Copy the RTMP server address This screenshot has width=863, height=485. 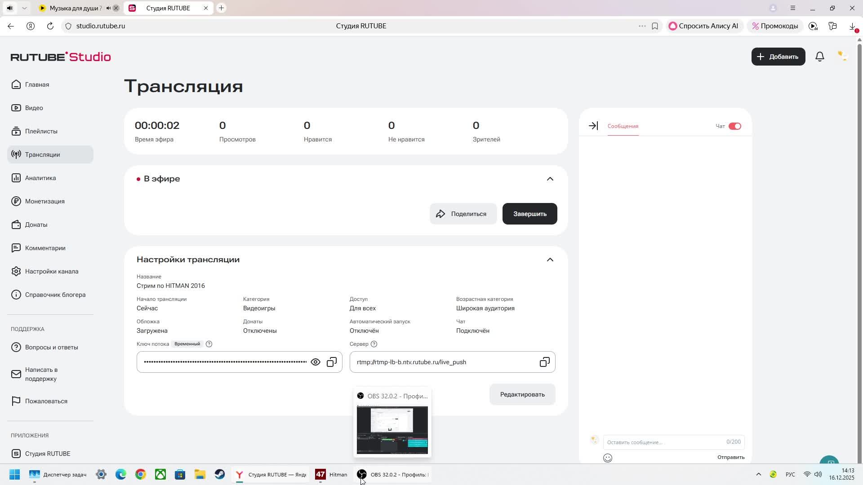[x=544, y=362]
